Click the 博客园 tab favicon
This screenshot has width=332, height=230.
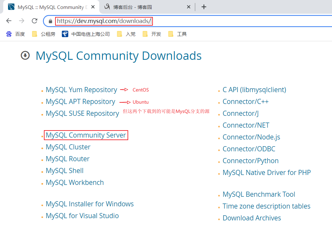pos(107,7)
